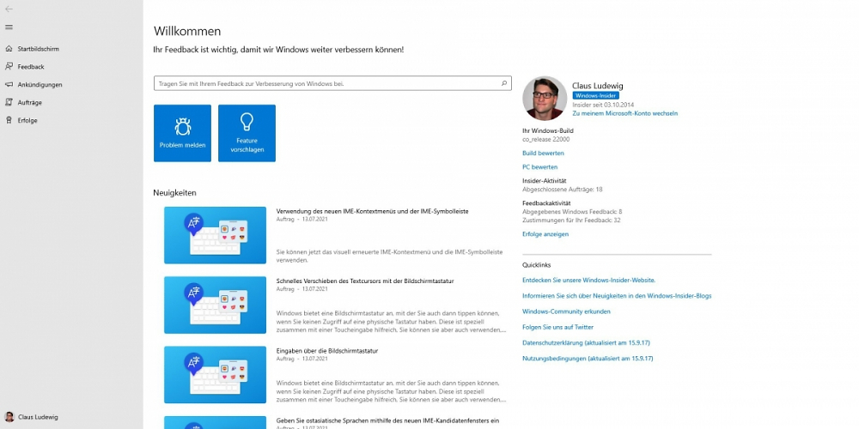Image resolution: width=859 pixels, height=429 pixels.
Task: Click the back arrow icon
Action: (9, 9)
